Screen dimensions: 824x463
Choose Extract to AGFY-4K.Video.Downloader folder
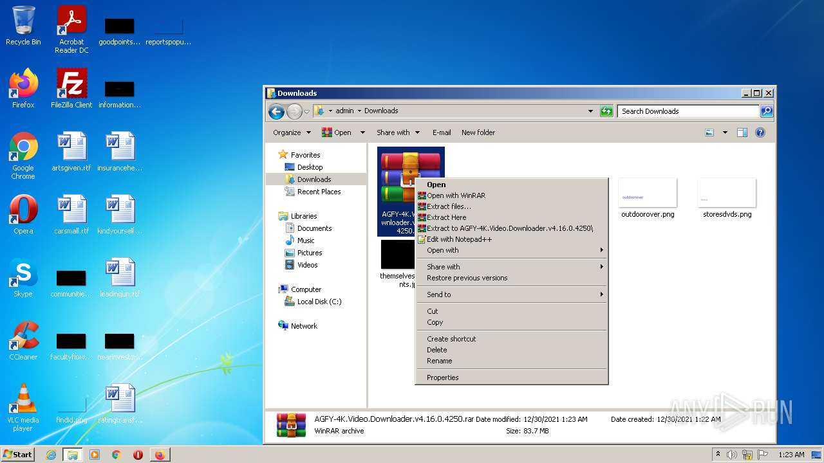512,228
